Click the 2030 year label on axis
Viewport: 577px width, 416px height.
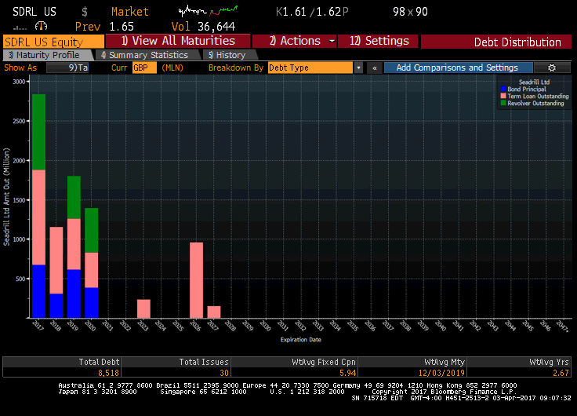tap(265, 326)
